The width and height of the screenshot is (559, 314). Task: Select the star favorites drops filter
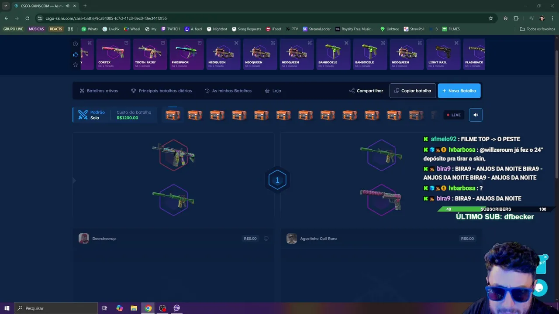[x=76, y=65]
